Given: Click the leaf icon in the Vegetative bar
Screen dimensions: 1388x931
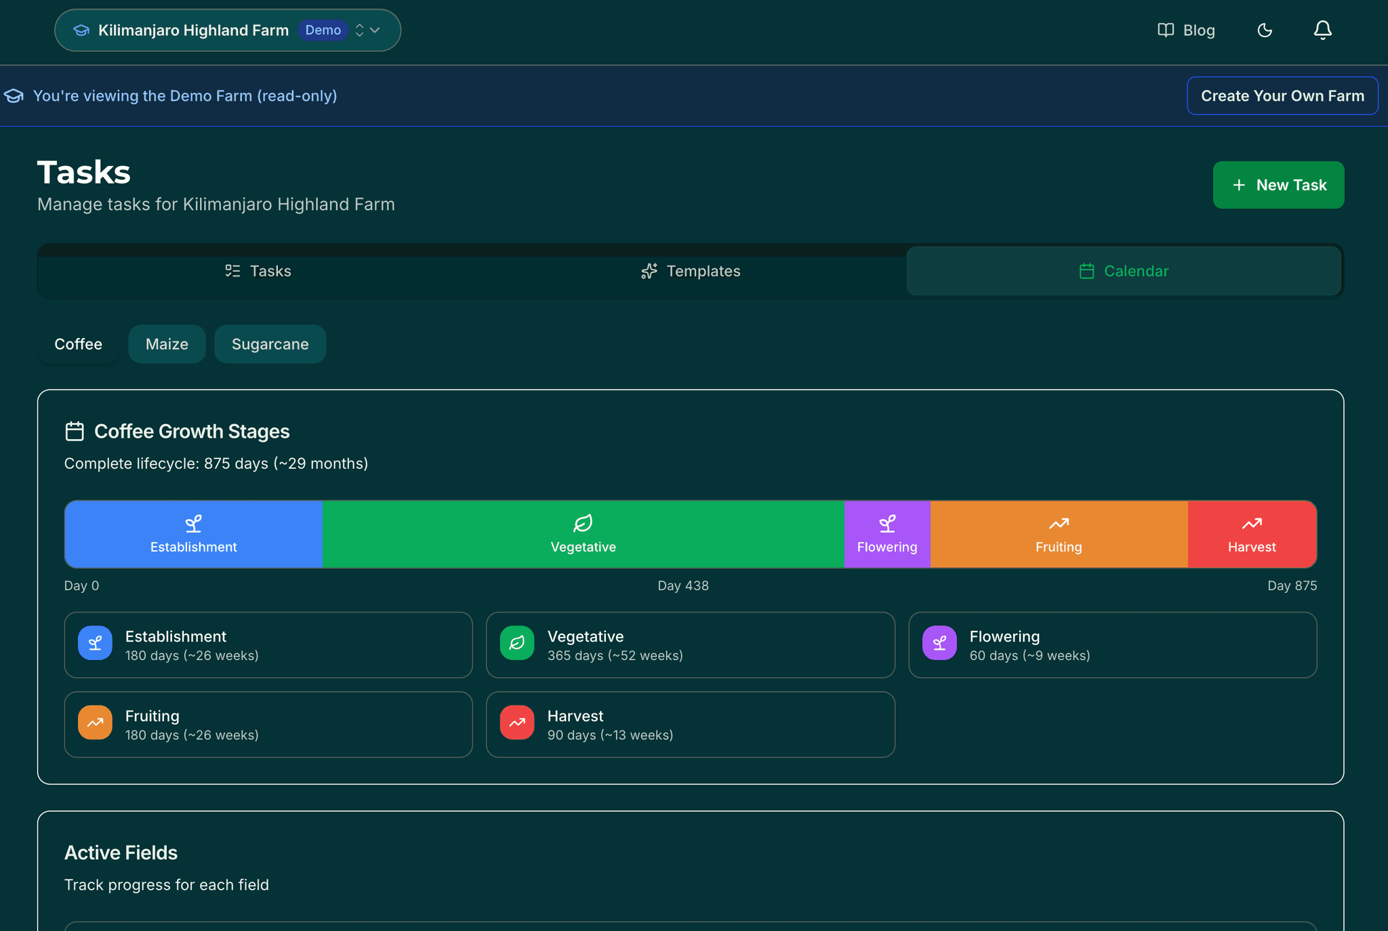Looking at the screenshot, I should point(583,523).
